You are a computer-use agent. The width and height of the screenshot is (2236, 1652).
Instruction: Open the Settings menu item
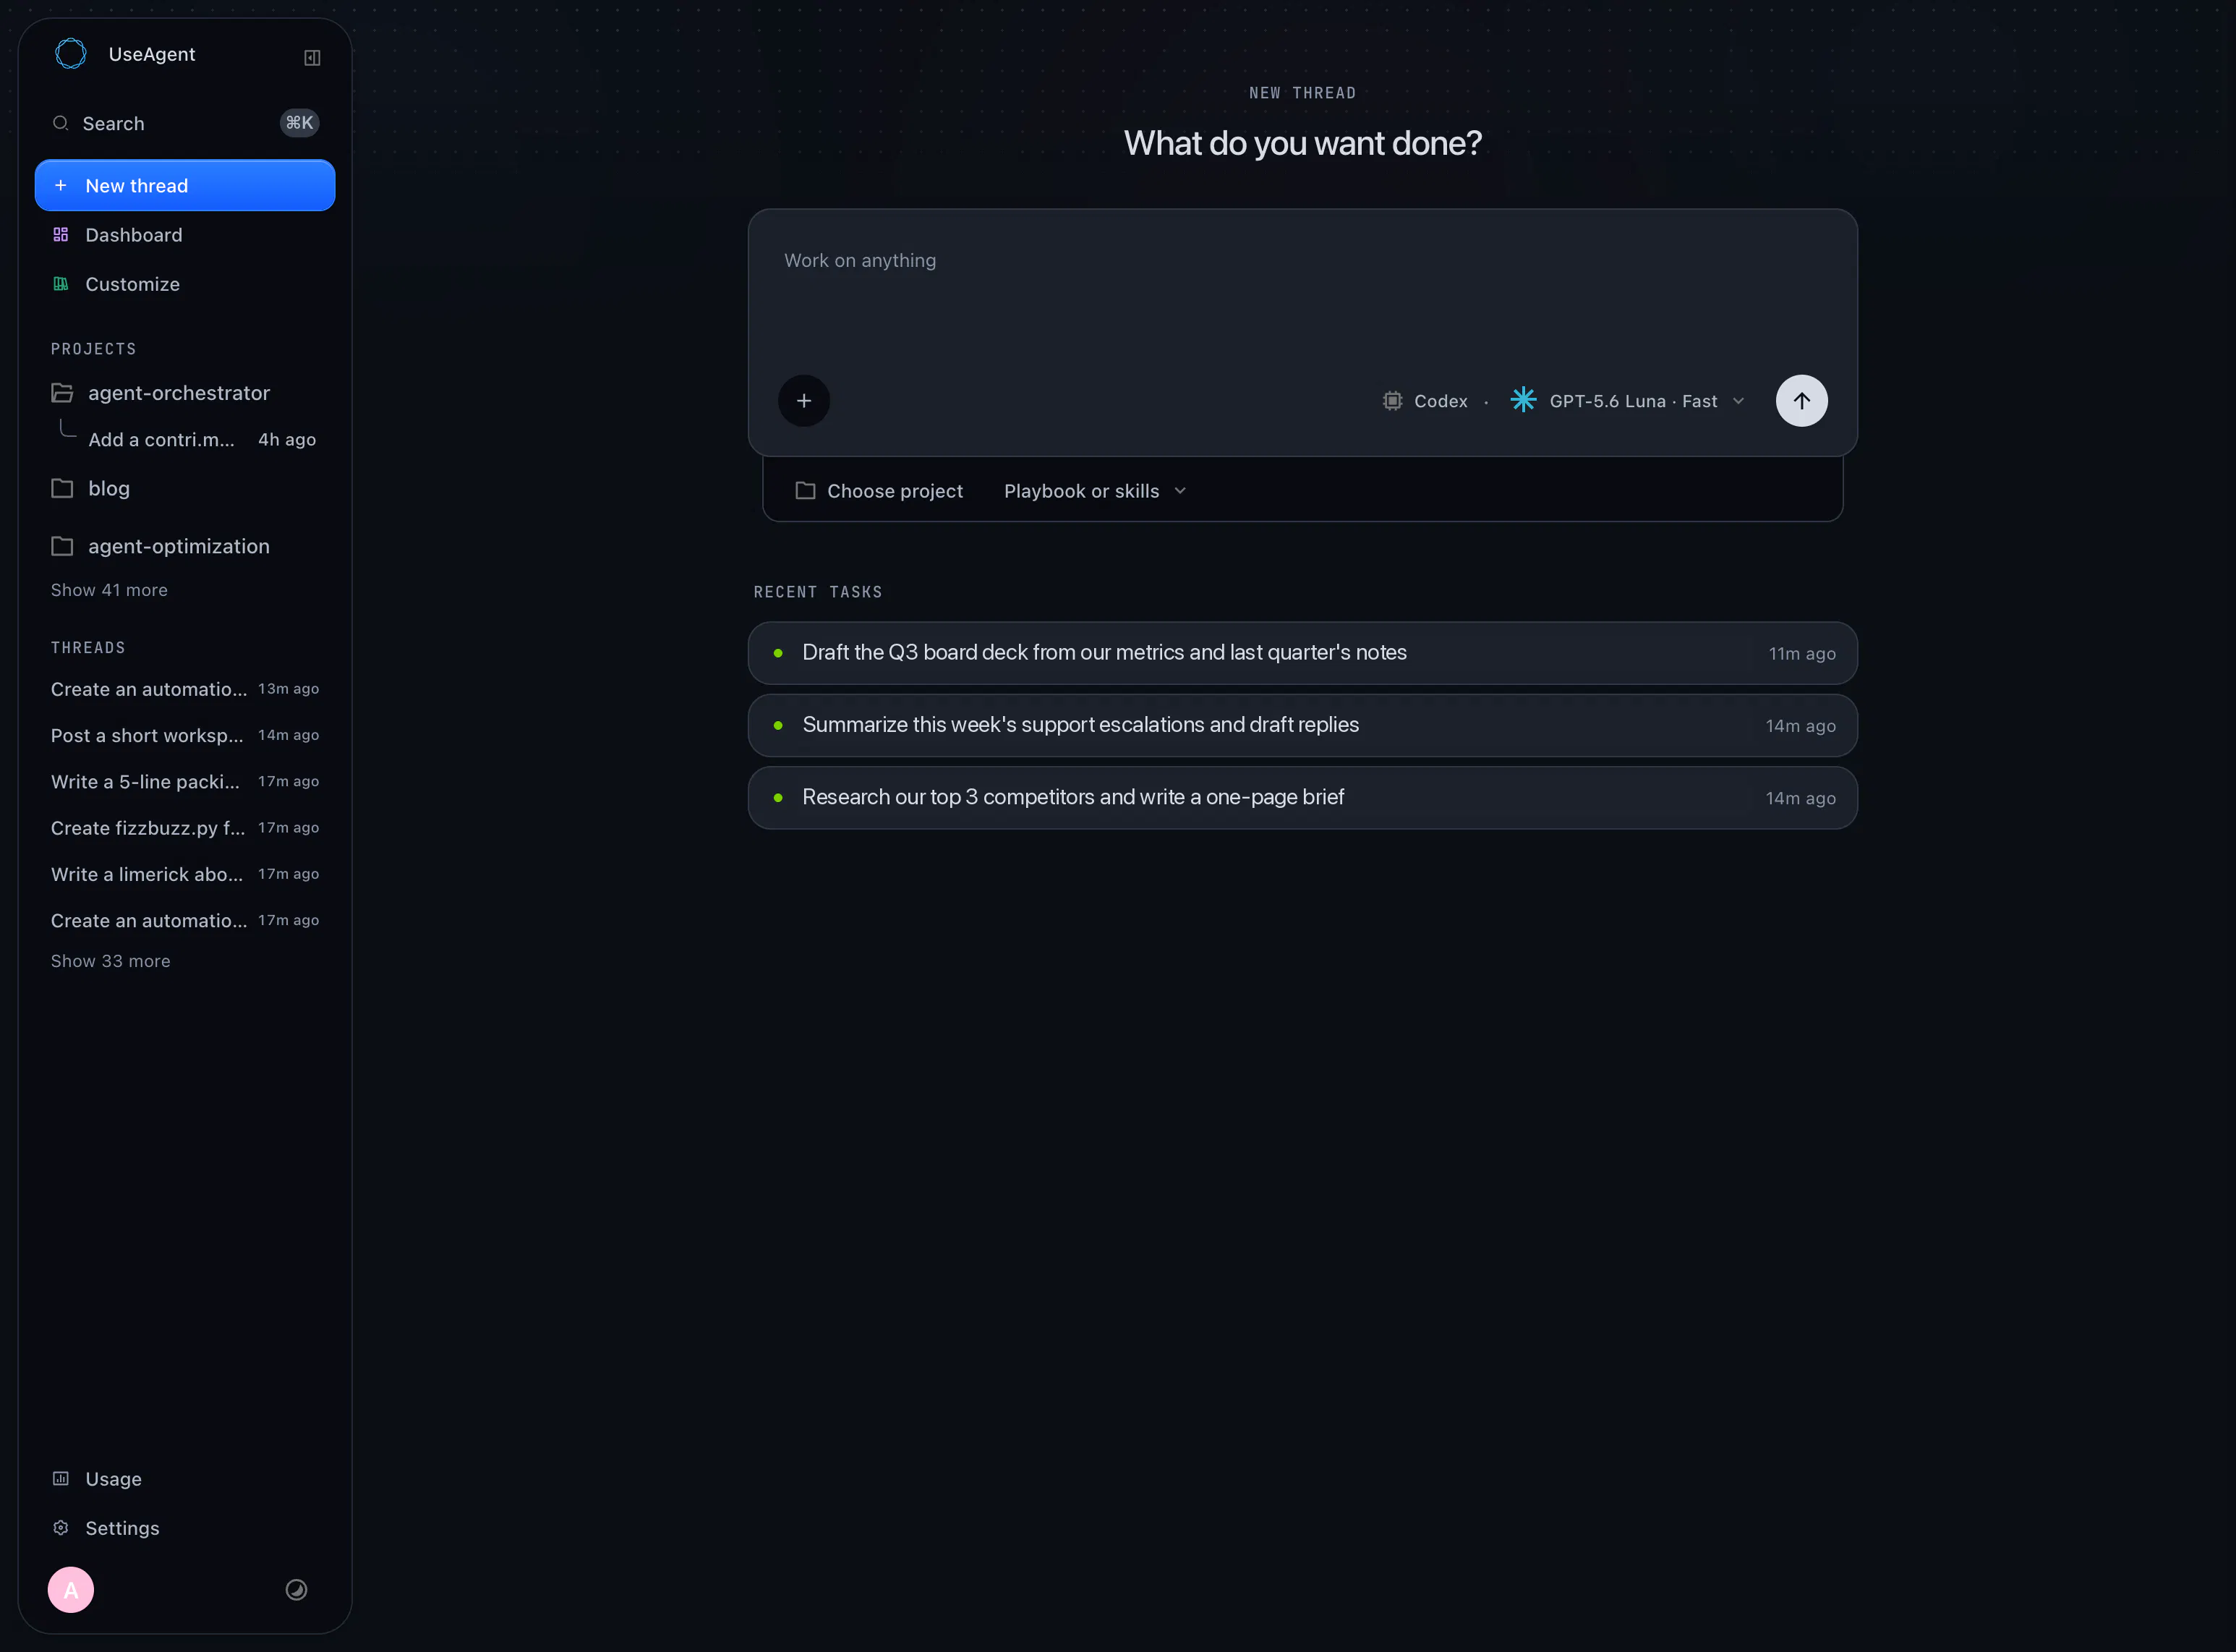185,1528
